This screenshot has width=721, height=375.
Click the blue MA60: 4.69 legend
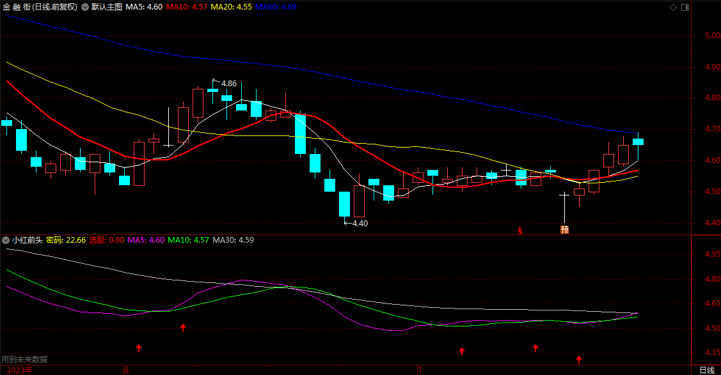click(276, 7)
